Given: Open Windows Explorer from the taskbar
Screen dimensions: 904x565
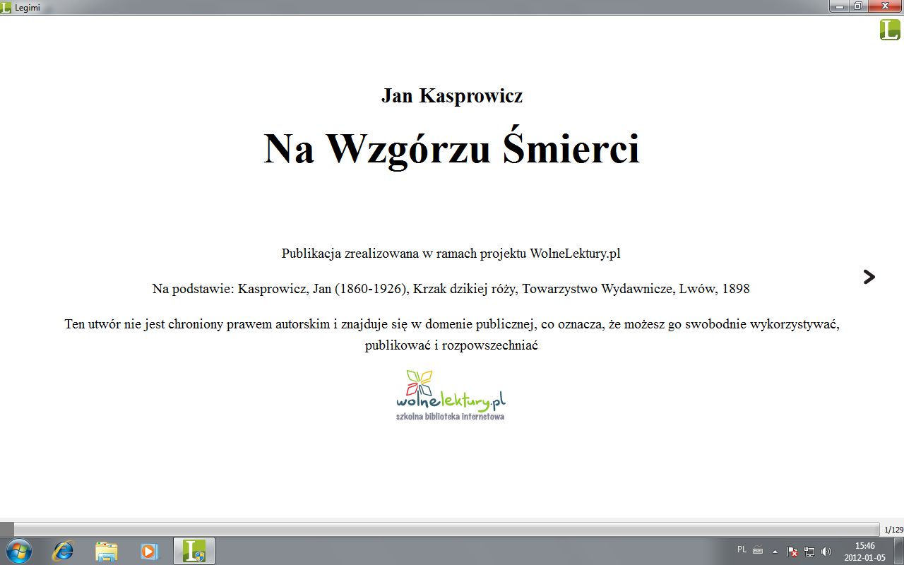Looking at the screenshot, I should pos(106,551).
